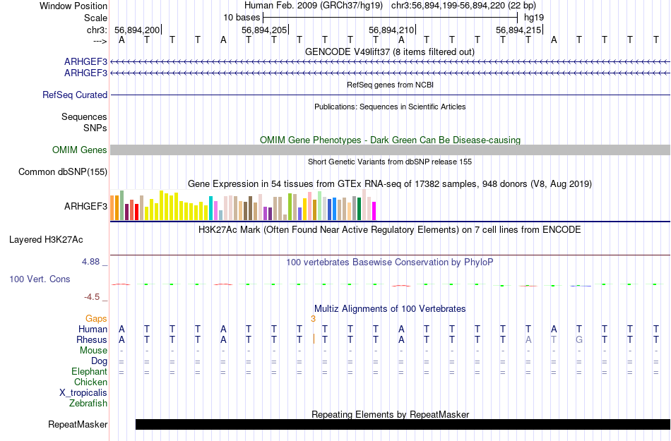Image resolution: width=671 pixels, height=441 pixels.
Task: Open RefSeq genes from NCBI title
Action: (390, 85)
